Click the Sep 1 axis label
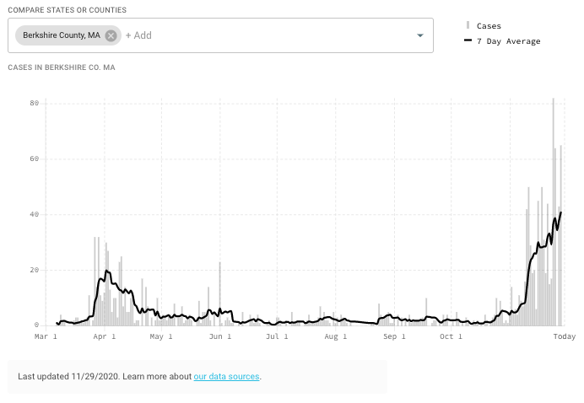The height and width of the screenshot is (403, 584). [394, 336]
